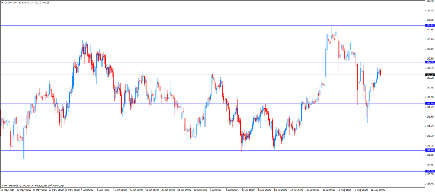
Task: Click the 100.55 value on price scale
Action: (430, 184)
